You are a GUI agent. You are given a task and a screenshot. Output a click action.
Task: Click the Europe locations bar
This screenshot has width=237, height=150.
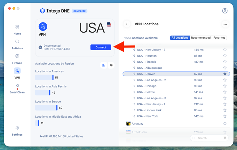coord(46,108)
